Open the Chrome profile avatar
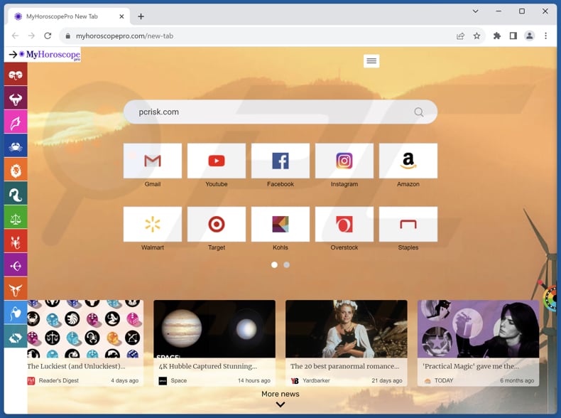 pyautogui.click(x=530, y=36)
